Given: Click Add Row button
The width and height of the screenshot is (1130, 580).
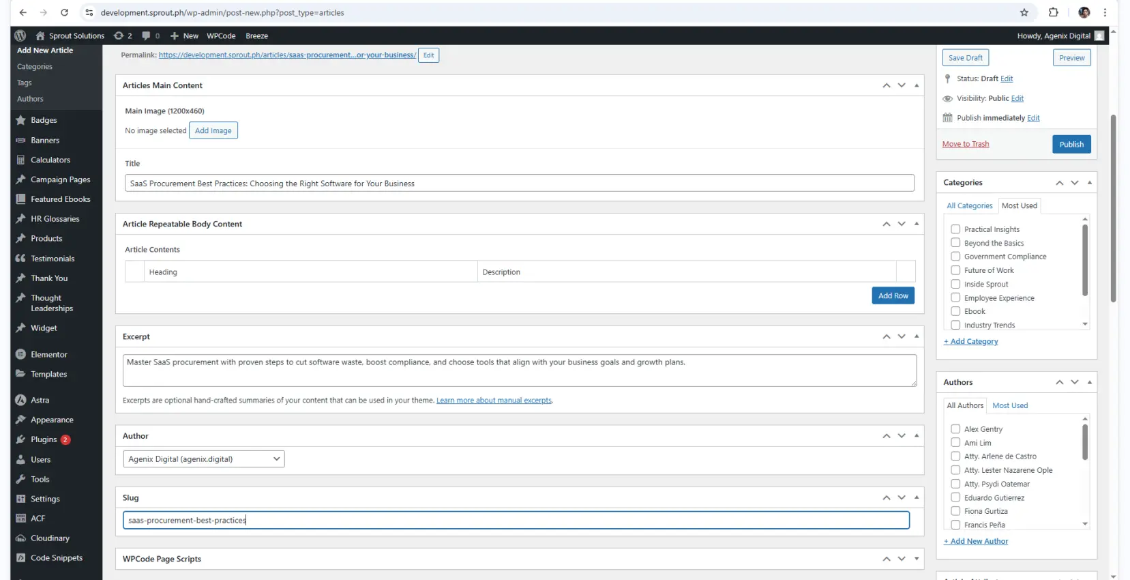Looking at the screenshot, I should [x=893, y=295].
